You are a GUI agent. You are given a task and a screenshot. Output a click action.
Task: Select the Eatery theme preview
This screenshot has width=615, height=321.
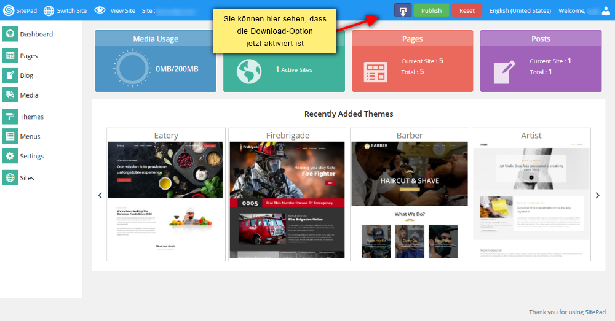[x=165, y=199]
